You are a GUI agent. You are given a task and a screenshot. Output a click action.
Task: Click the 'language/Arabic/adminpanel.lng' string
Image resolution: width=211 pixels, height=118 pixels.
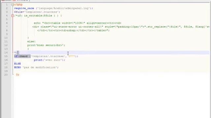[x=64, y=8]
